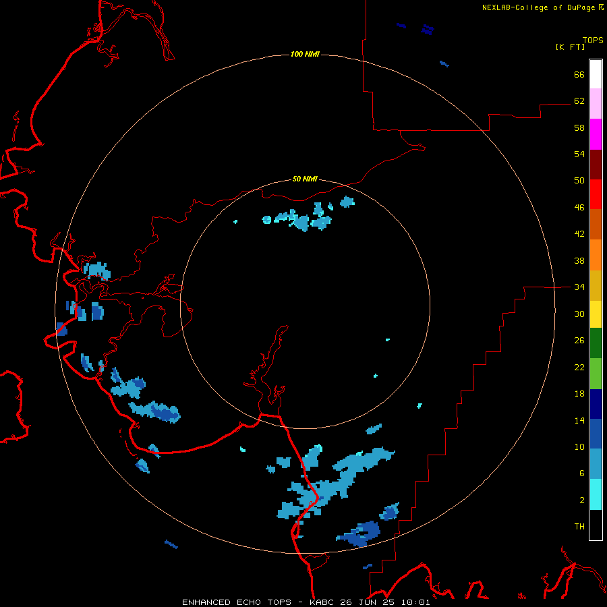Click the legend value 6
Screen dimensions: 607x607
[x=582, y=473]
